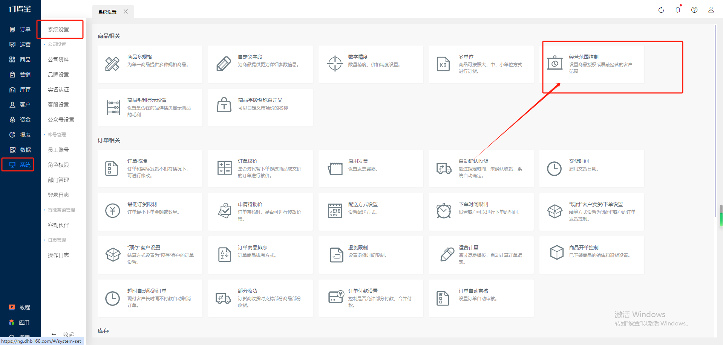Image resolution: width=723 pixels, height=345 pixels.
Task: Click the 运费计算 icon
Action: pyautogui.click(x=447, y=255)
